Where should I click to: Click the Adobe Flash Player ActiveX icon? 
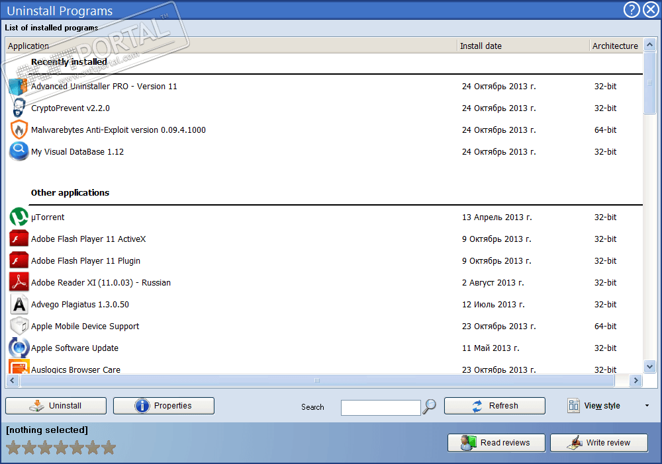tap(19, 239)
